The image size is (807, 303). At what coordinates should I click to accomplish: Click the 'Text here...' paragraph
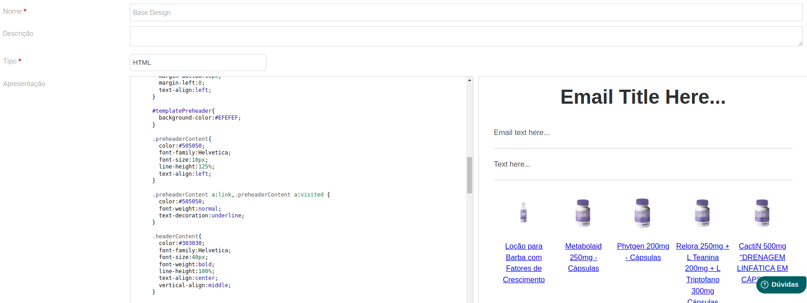(512, 164)
